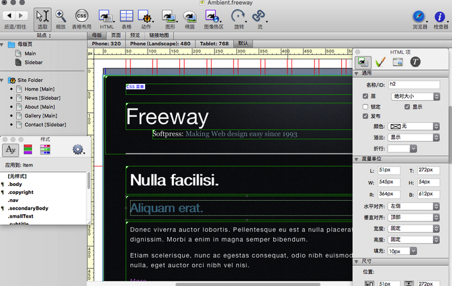Switch to the 链接地图 tab
452x286 pixels.
(159, 36)
